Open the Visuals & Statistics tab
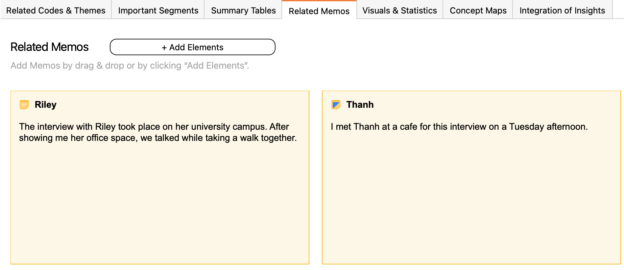Screen dimensions: 624x270 pyautogui.click(x=399, y=11)
